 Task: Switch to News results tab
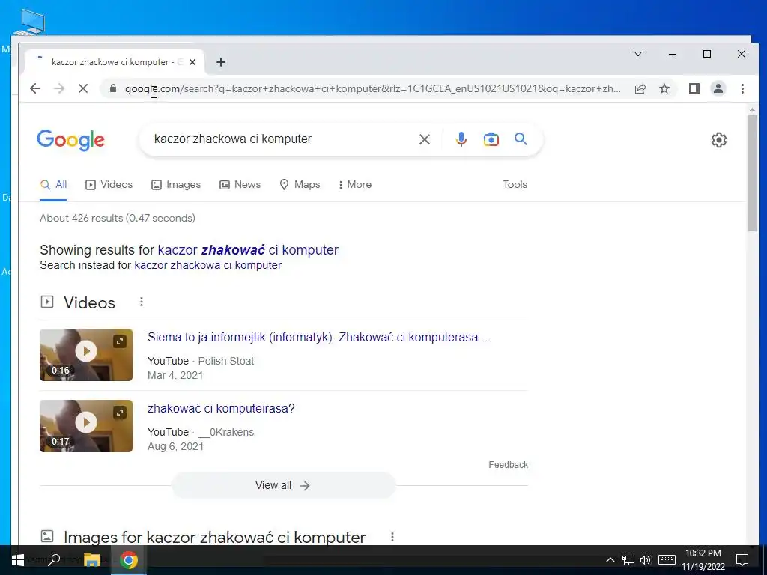pos(240,185)
